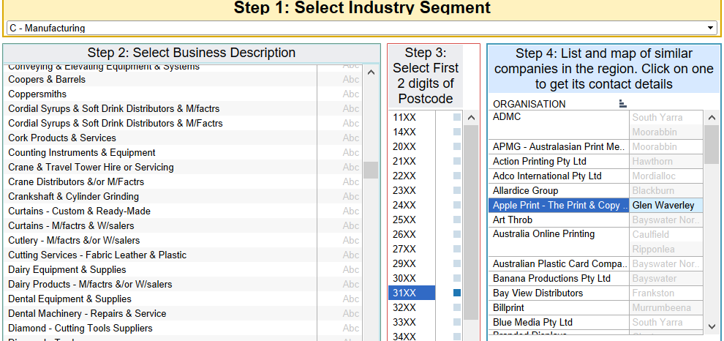Select Cutlery - M/factrs &/or W/salers
The height and width of the screenshot is (341, 724).
point(74,240)
